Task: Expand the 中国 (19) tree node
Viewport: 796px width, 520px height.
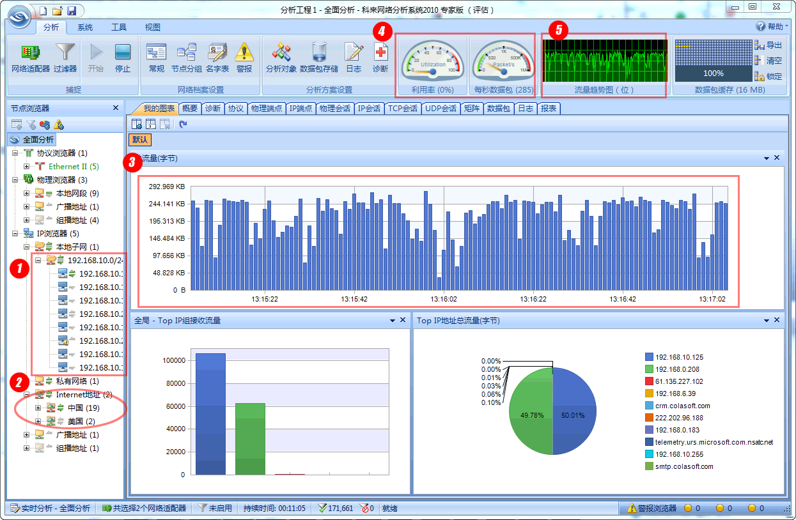Action: point(38,408)
